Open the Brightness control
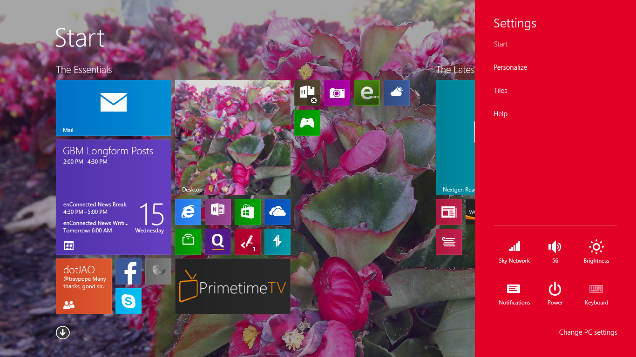The width and height of the screenshot is (636, 357). pos(596,251)
